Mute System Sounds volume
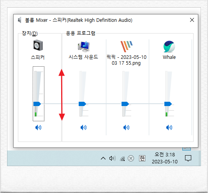This screenshot has height=193, width=208. pyautogui.click(x=84, y=127)
